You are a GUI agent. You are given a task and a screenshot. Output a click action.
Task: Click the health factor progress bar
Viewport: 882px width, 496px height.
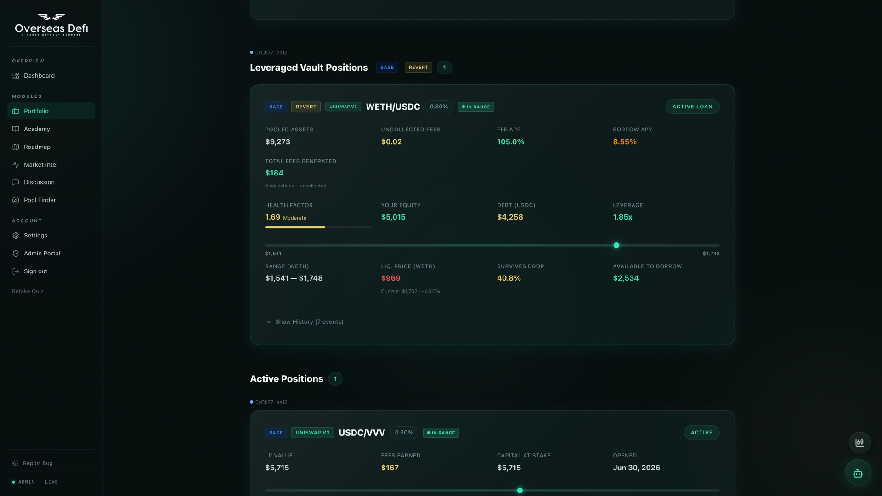(x=318, y=227)
